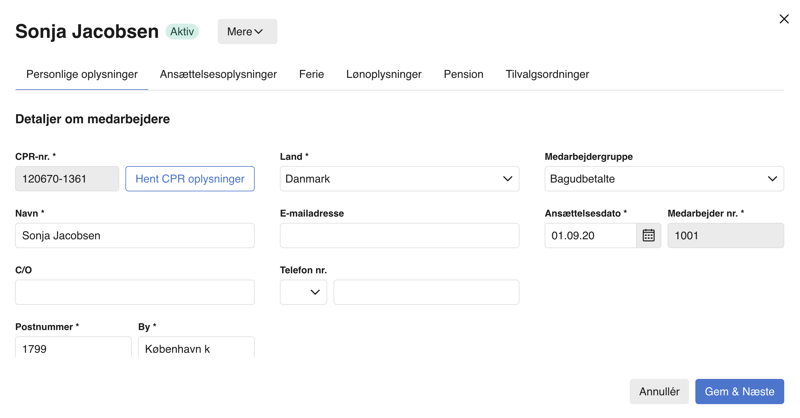Expand the phone country code selector

coord(303,292)
